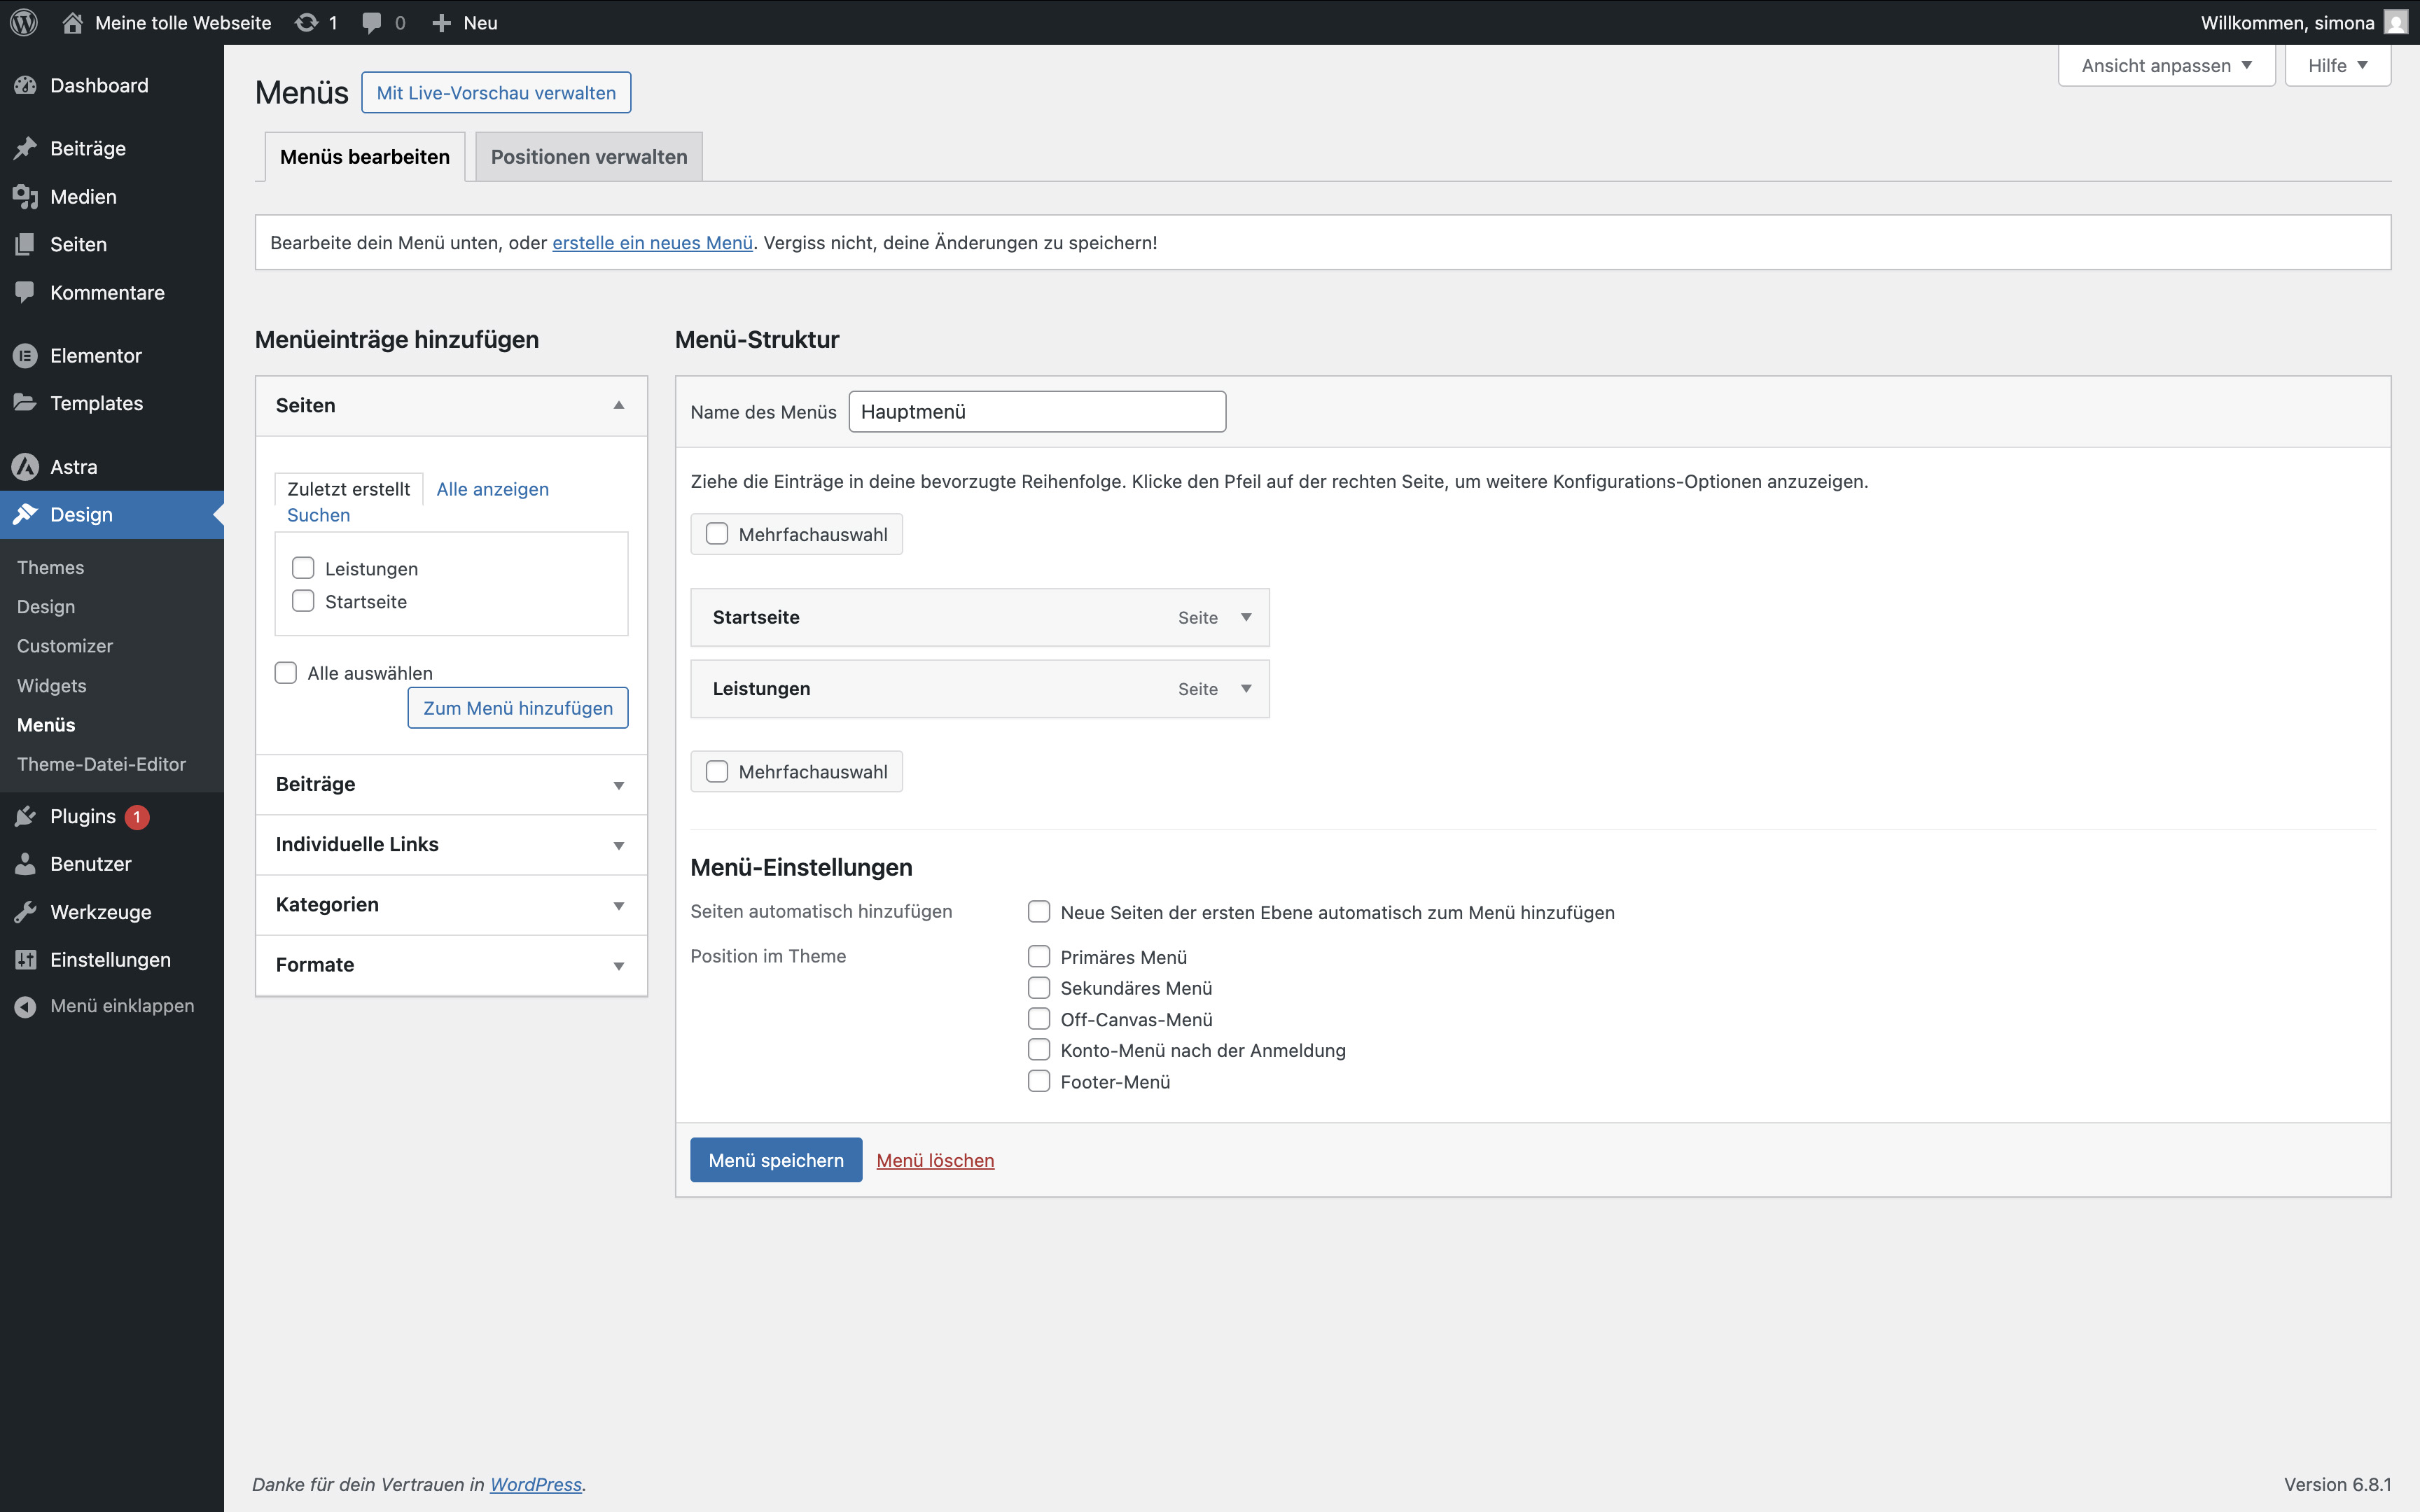Open Alle anzeigen pages tab
2420x1512 pixels.
492,489
